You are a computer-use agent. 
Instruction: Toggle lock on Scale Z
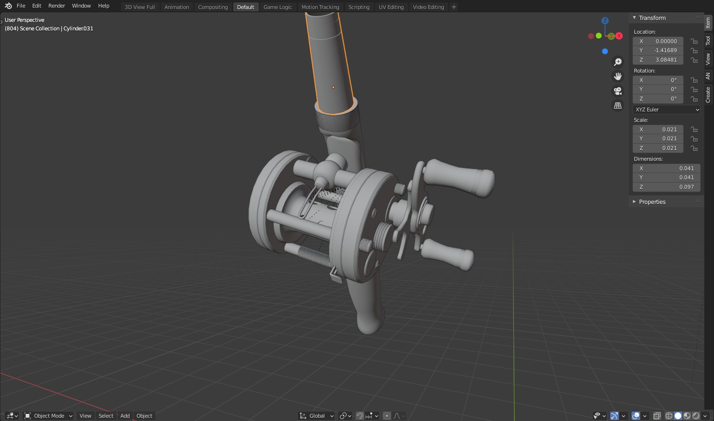click(x=694, y=148)
